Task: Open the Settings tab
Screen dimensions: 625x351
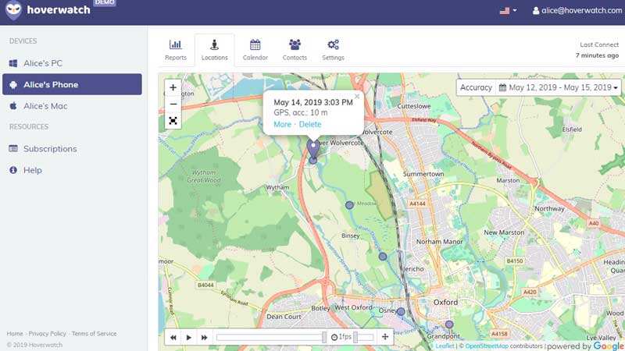Action: 333,50
